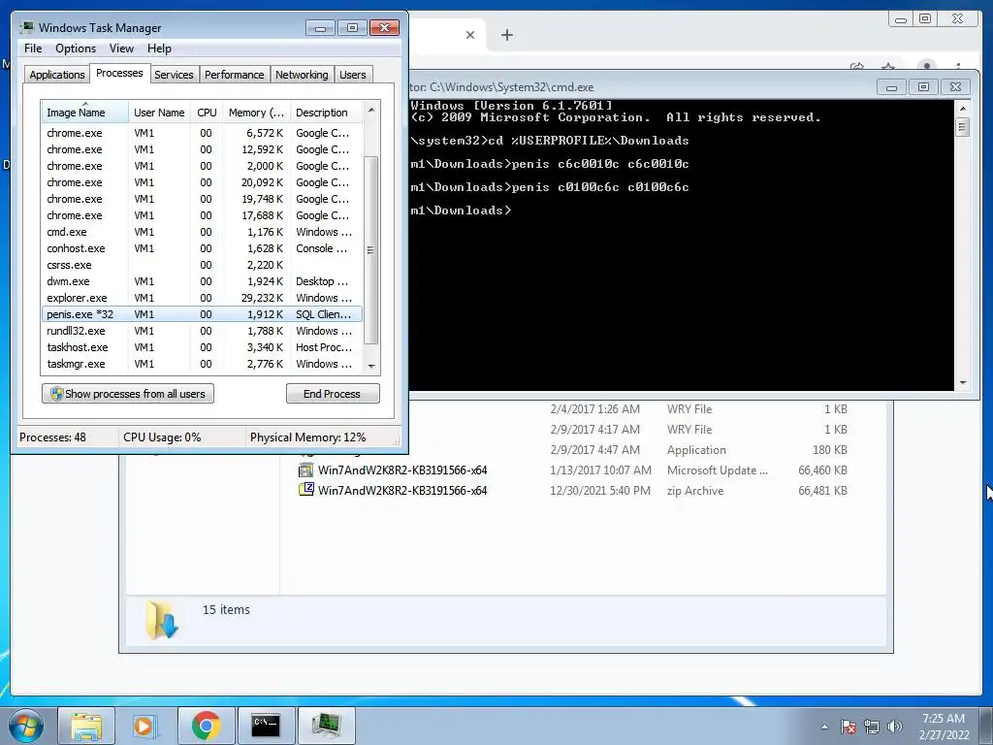This screenshot has height=745, width=993.
Task: Click the zip archive file icon
Action: (305, 489)
